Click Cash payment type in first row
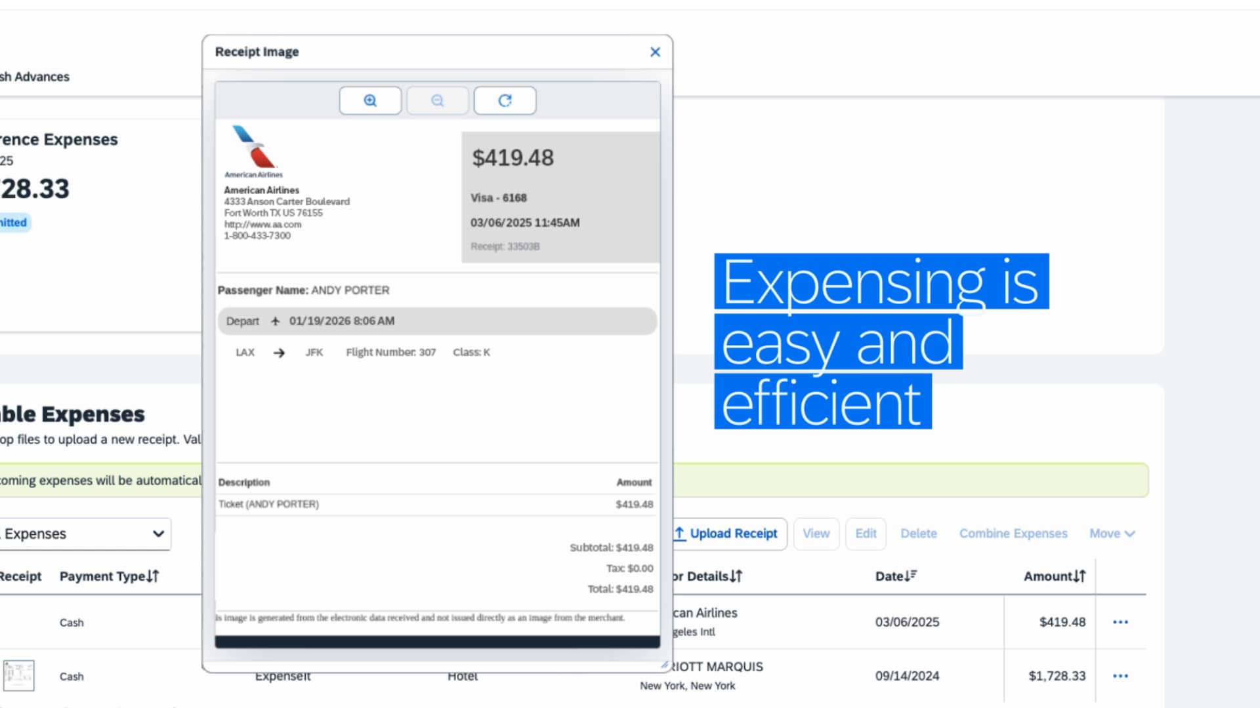The height and width of the screenshot is (708, 1260). tap(72, 623)
